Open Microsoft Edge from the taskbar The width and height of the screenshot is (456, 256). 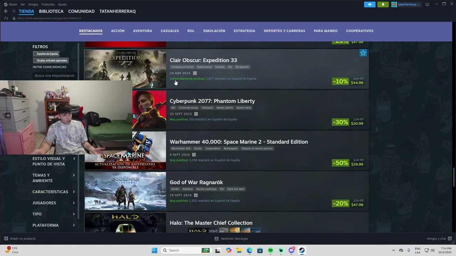[x=250, y=250]
